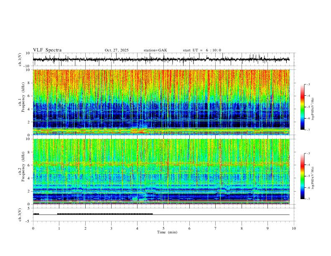Select the "station=GAK" header text

click(x=155, y=50)
